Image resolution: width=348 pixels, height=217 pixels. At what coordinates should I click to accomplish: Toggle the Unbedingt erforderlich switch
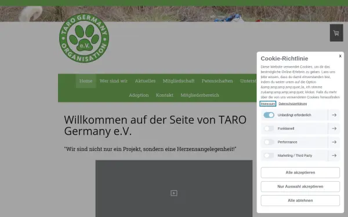269,115
